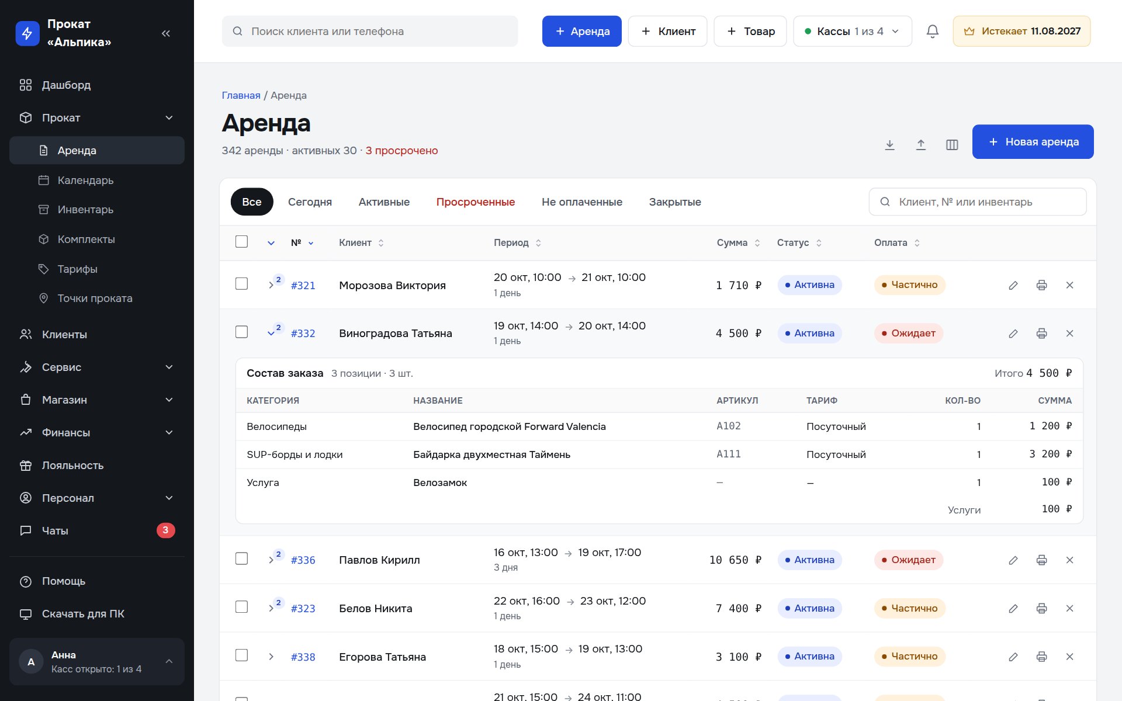The image size is (1122, 701).
Task: Cancel rental #338 with X icon
Action: coord(1069,657)
